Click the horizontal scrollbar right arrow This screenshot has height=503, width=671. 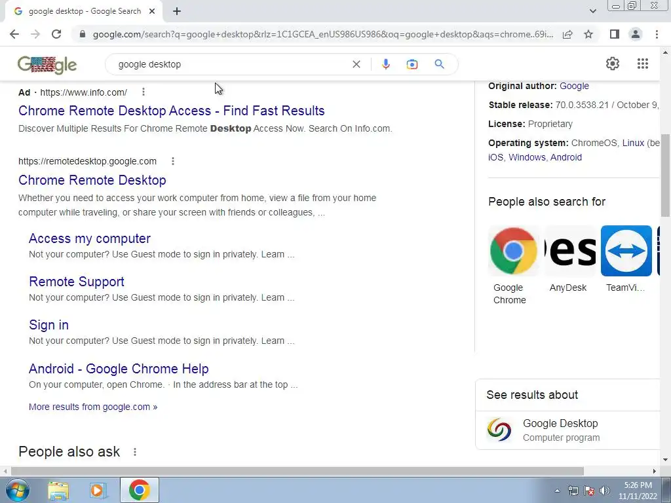click(655, 472)
